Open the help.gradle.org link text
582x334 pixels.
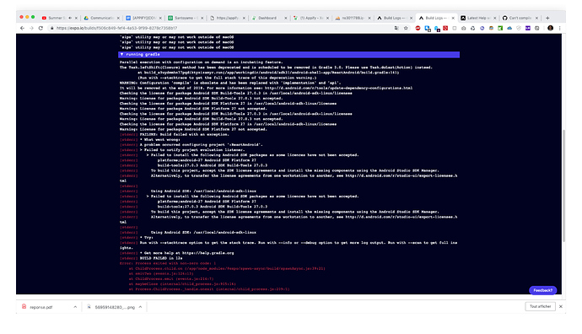pos(207,253)
